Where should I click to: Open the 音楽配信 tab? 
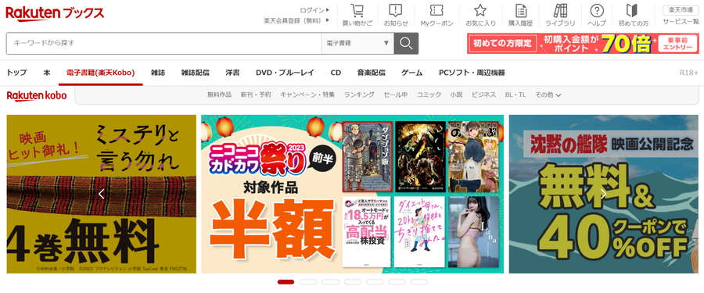(372, 72)
